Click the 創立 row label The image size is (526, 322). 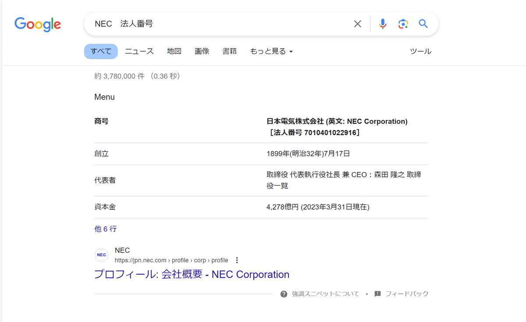pyautogui.click(x=101, y=154)
